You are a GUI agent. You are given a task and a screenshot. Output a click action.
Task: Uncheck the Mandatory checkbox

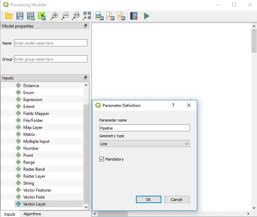coord(102,159)
